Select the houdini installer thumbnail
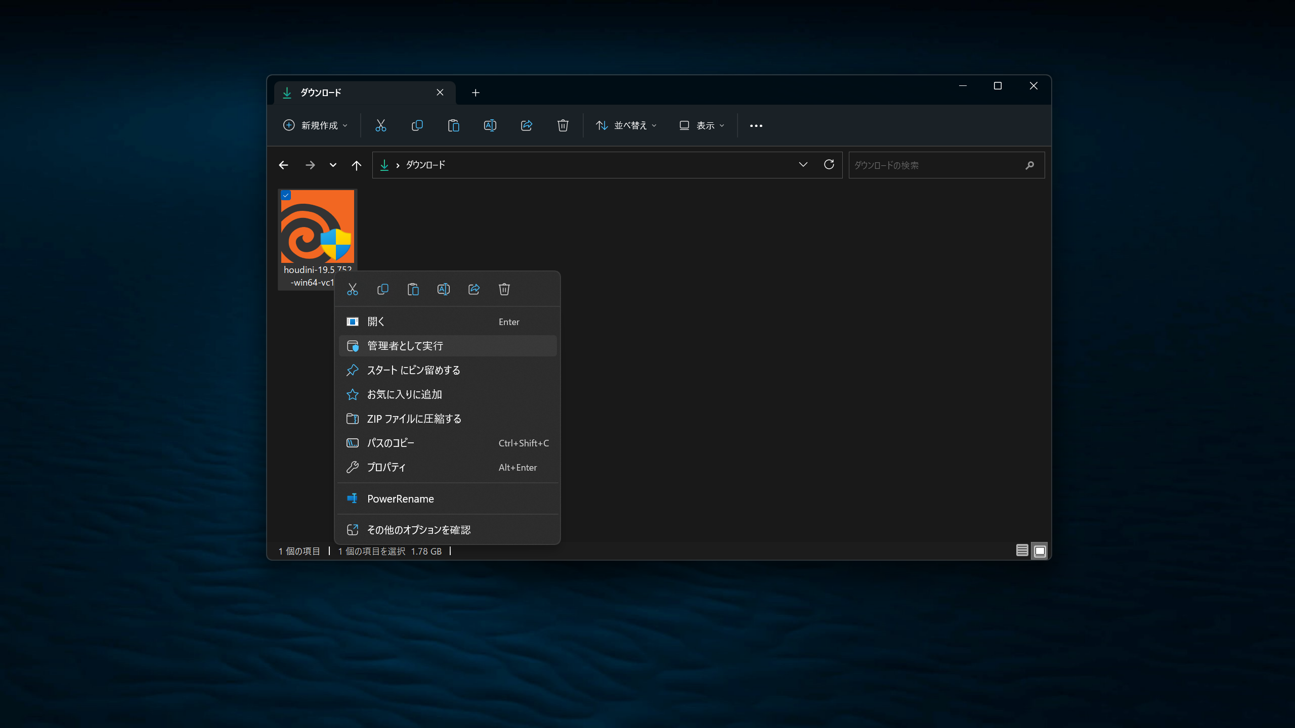Screen dimensions: 1295x728 318,226
